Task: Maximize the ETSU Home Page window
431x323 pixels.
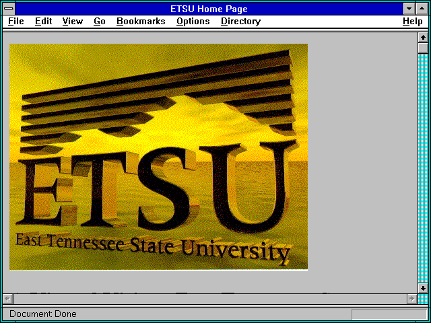Action: click(x=422, y=9)
